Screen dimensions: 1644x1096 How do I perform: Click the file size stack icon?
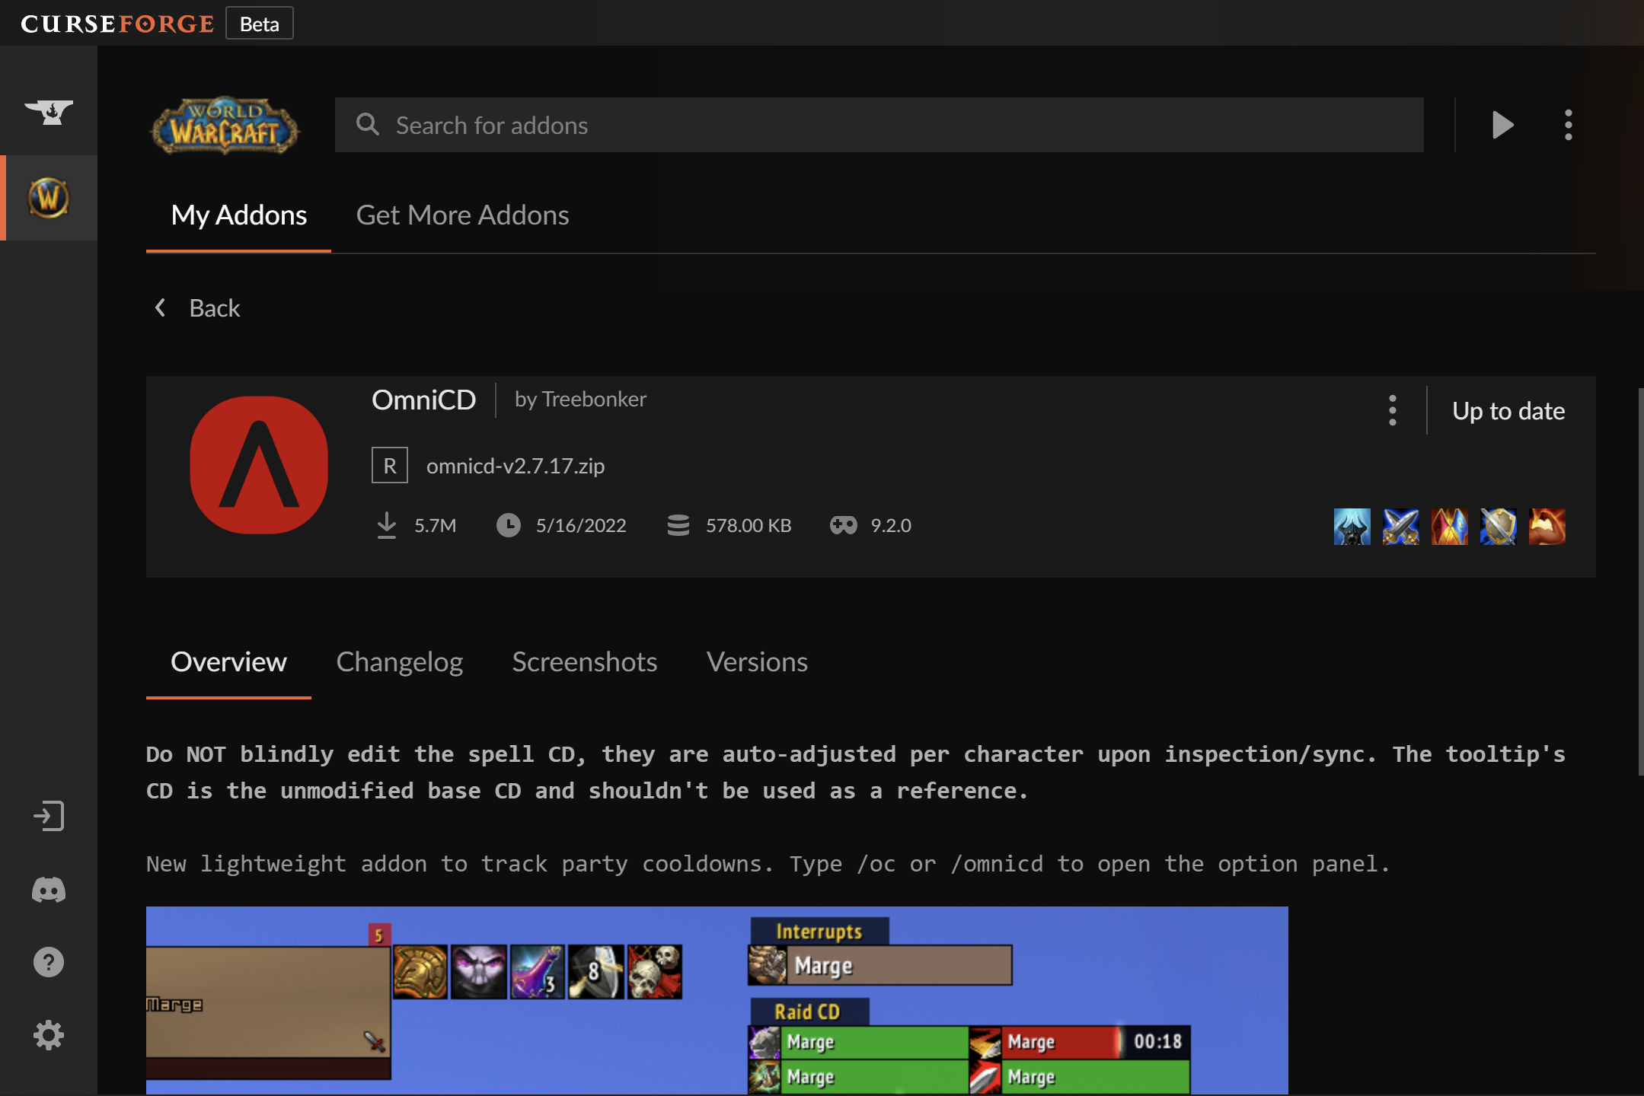(678, 525)
